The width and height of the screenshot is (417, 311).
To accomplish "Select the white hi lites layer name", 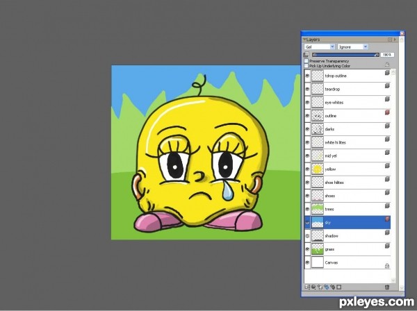I will [336, 142].
